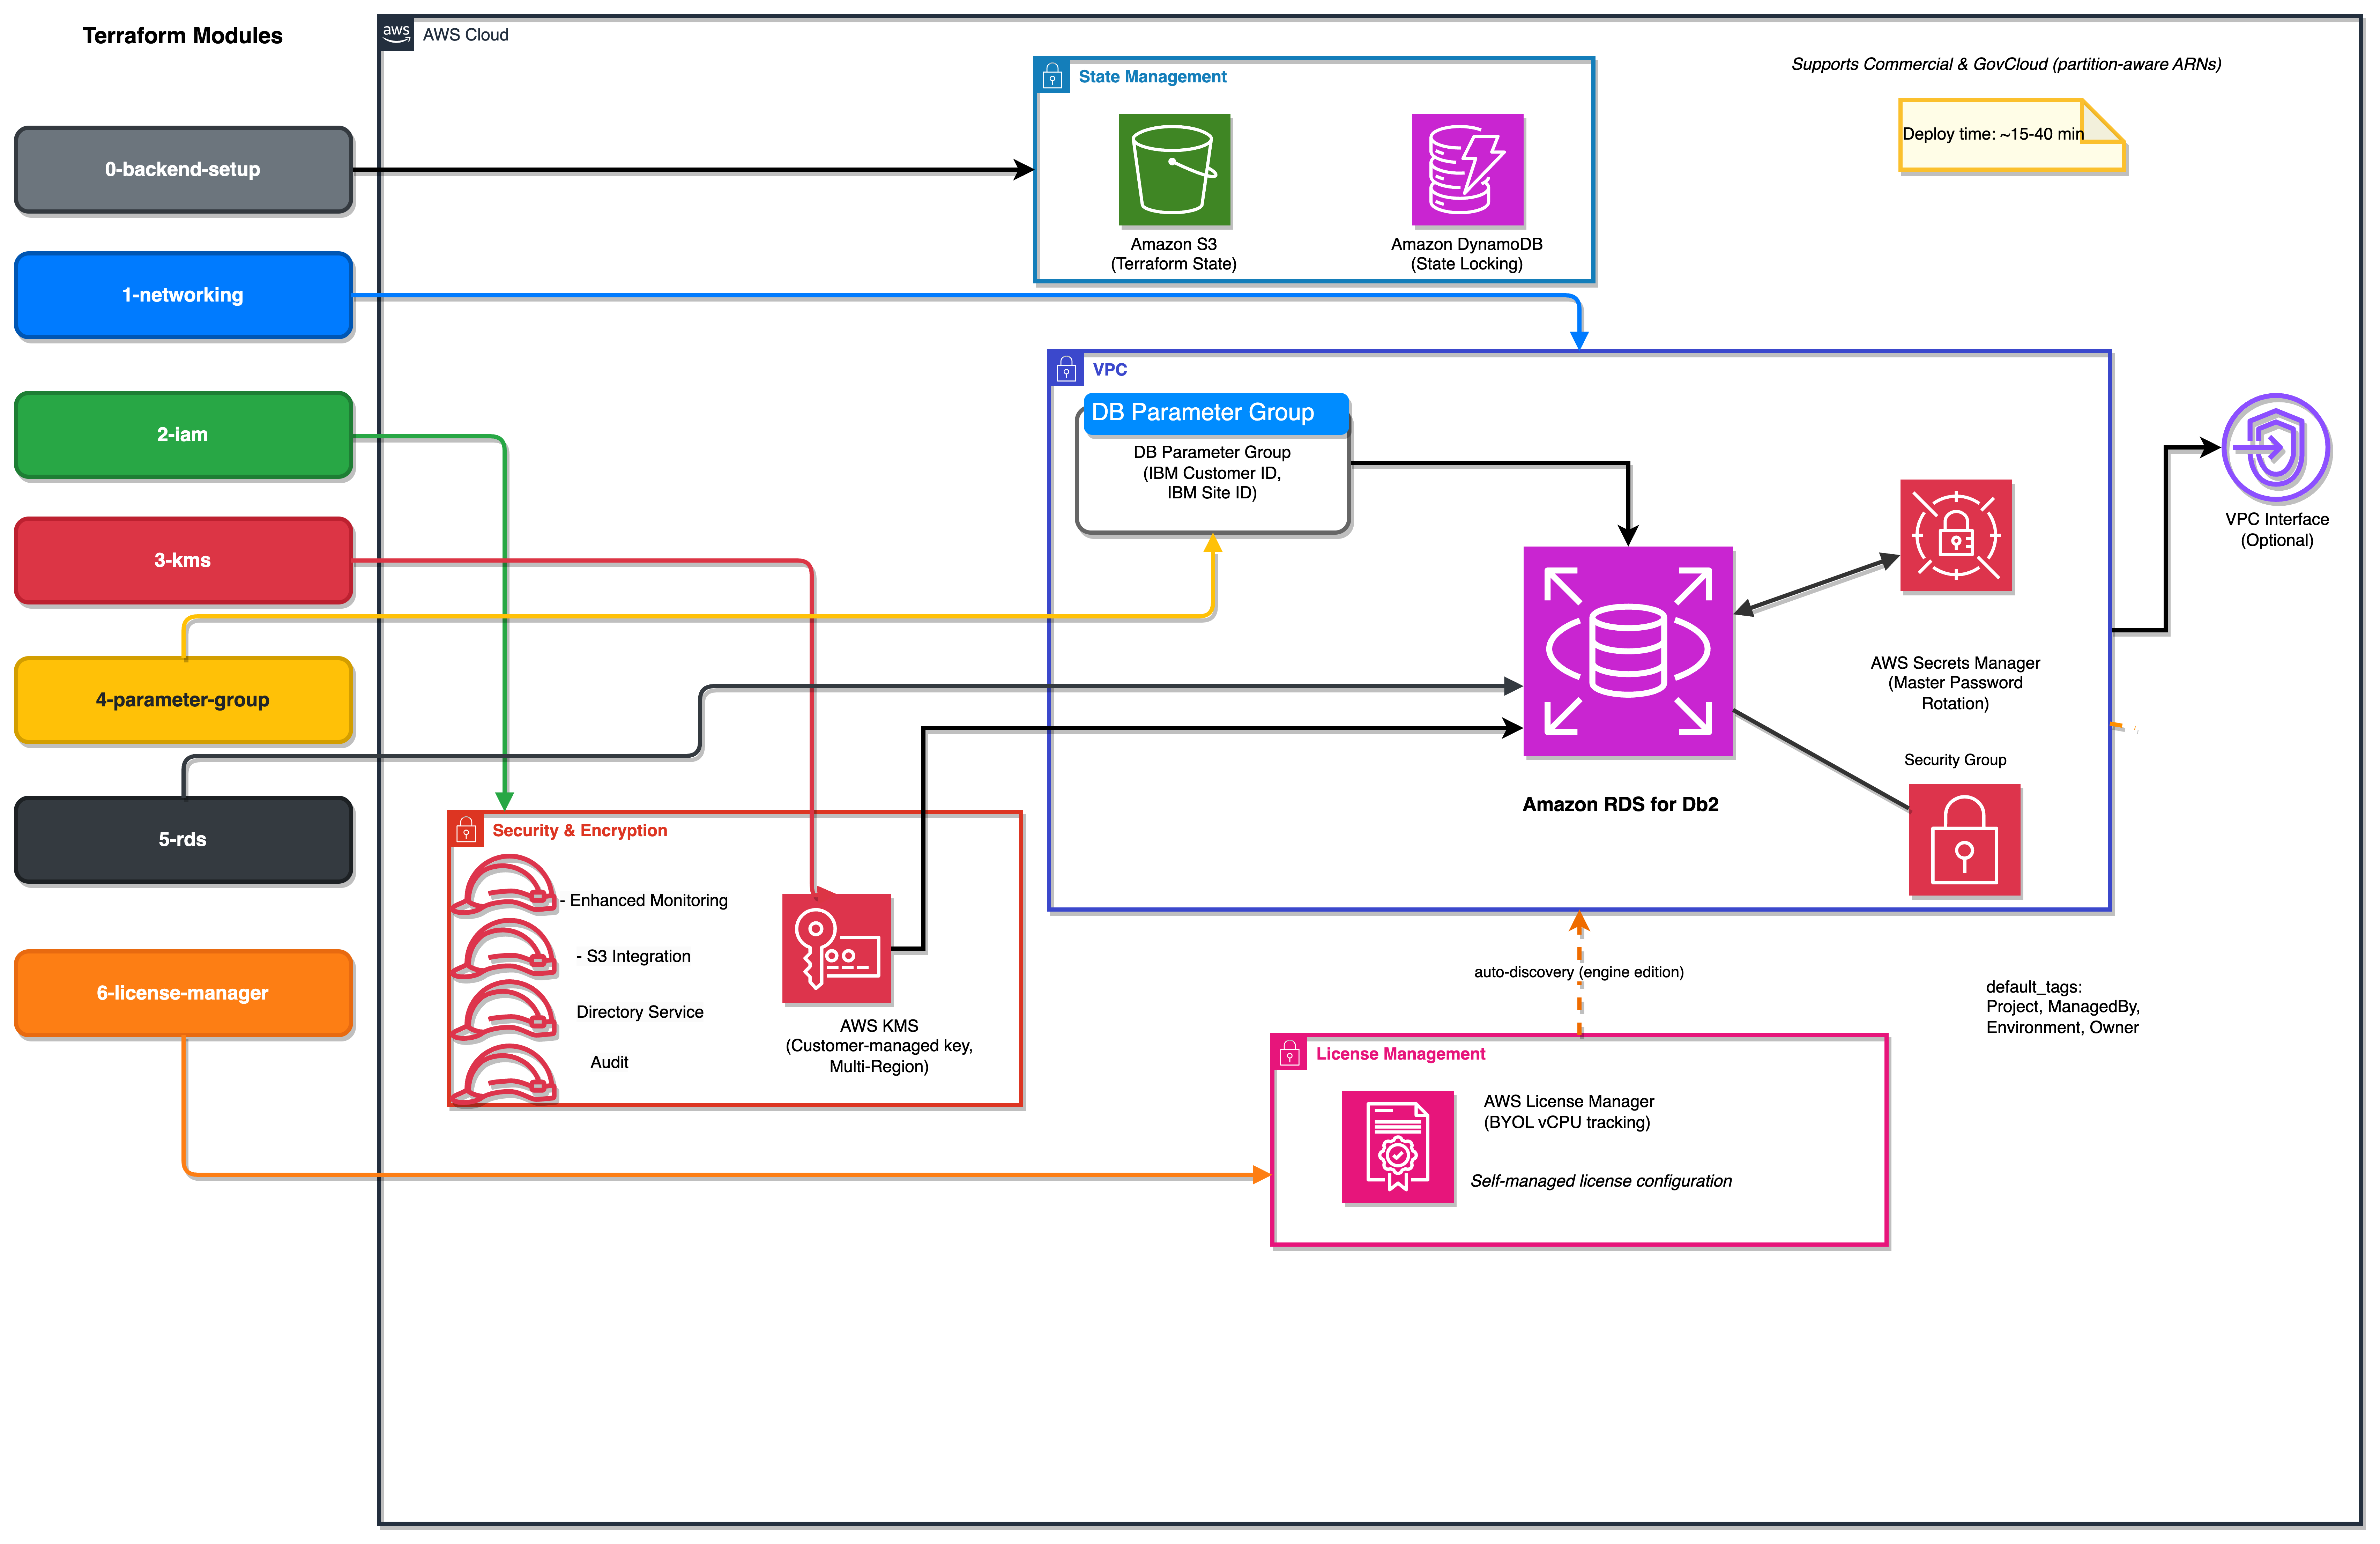The image size is (2380, 1544).
Task: Click the 'Amazon S3 (Terraform State)' label
Action: 1174,254
